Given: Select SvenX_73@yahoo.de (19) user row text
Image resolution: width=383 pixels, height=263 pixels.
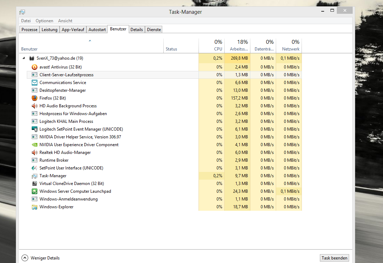Looking at the screenshot, I should (60, 58).
